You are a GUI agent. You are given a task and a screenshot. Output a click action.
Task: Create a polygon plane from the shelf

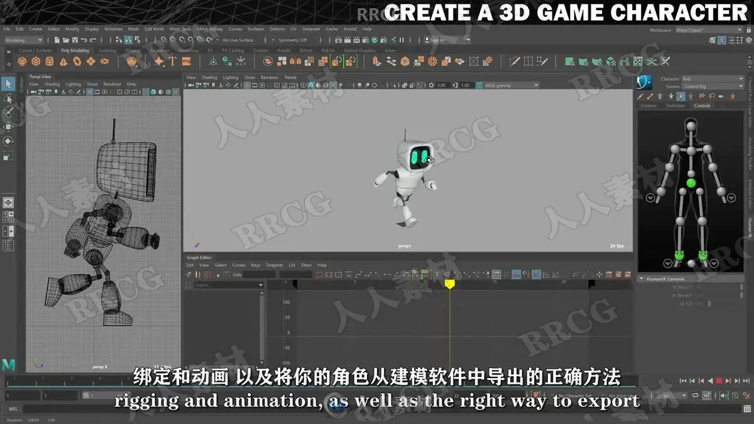click(91, 62)
